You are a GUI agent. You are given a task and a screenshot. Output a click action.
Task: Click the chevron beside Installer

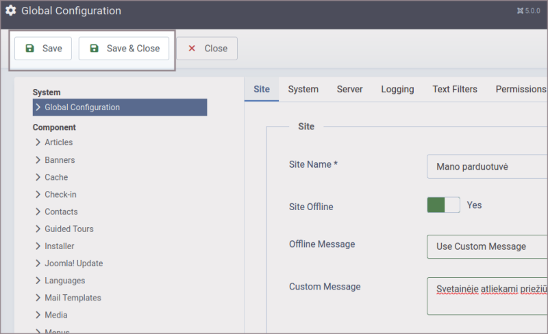[x=38, y=246]
